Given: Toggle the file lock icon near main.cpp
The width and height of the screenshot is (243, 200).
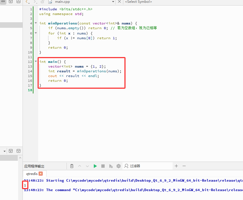Looking at the screenshot, I should coord(43,2).
